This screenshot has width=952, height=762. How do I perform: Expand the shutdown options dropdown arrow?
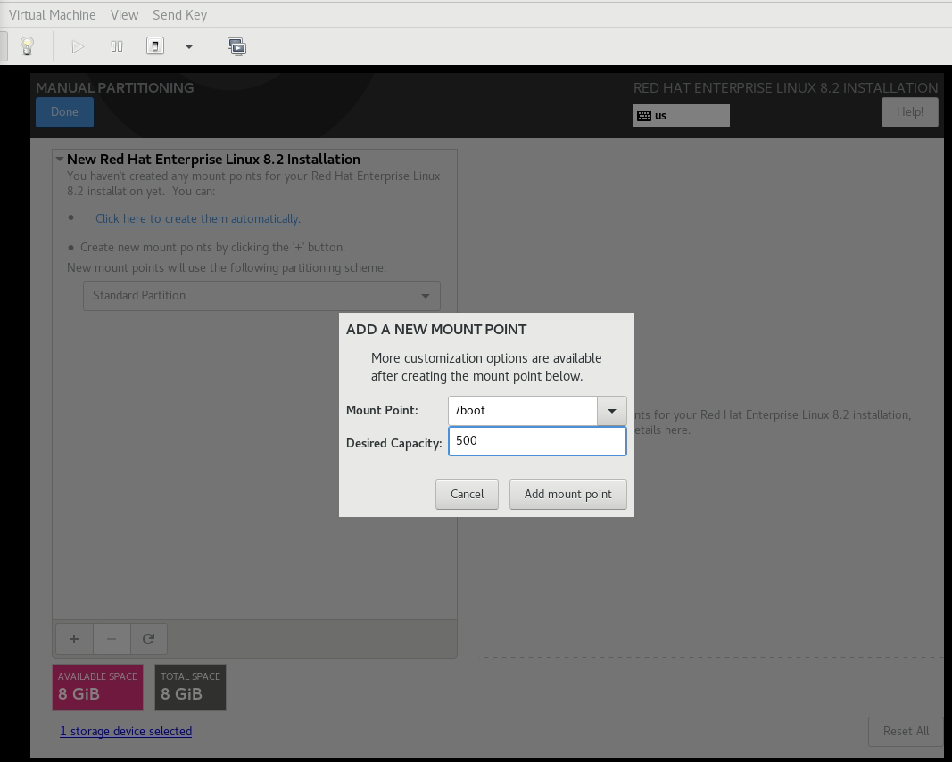tap(189, 46)
